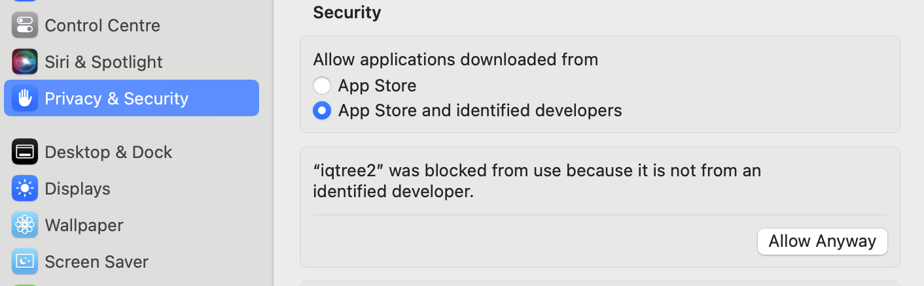This screenshot has height=286, width=924.
Task: Open Control Centre settings pane
Action: coord(132,25)
